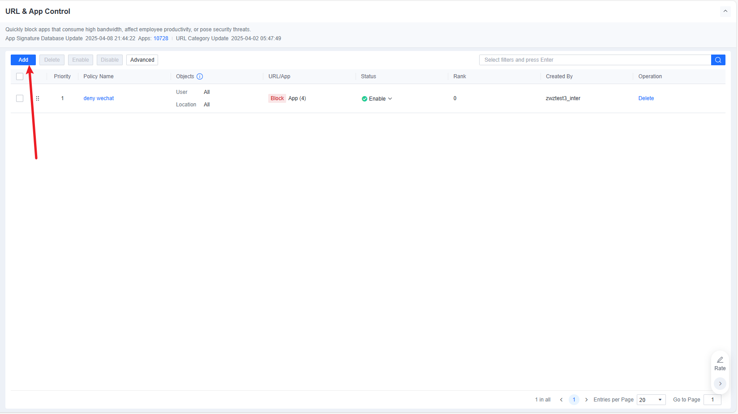
Task: Click the blue Add button
Action: click(23, 60)
